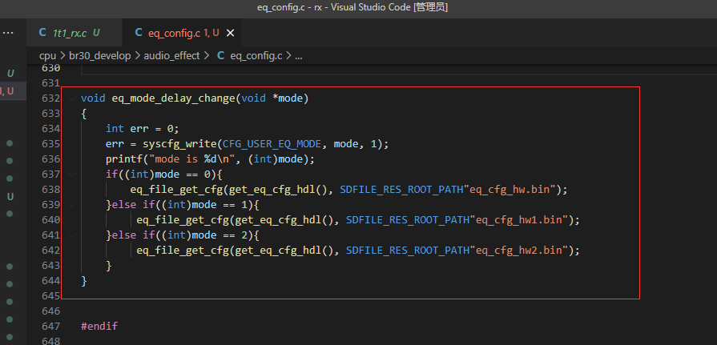
Task: Close the eq_config.c tab
Action: [231, 33]
